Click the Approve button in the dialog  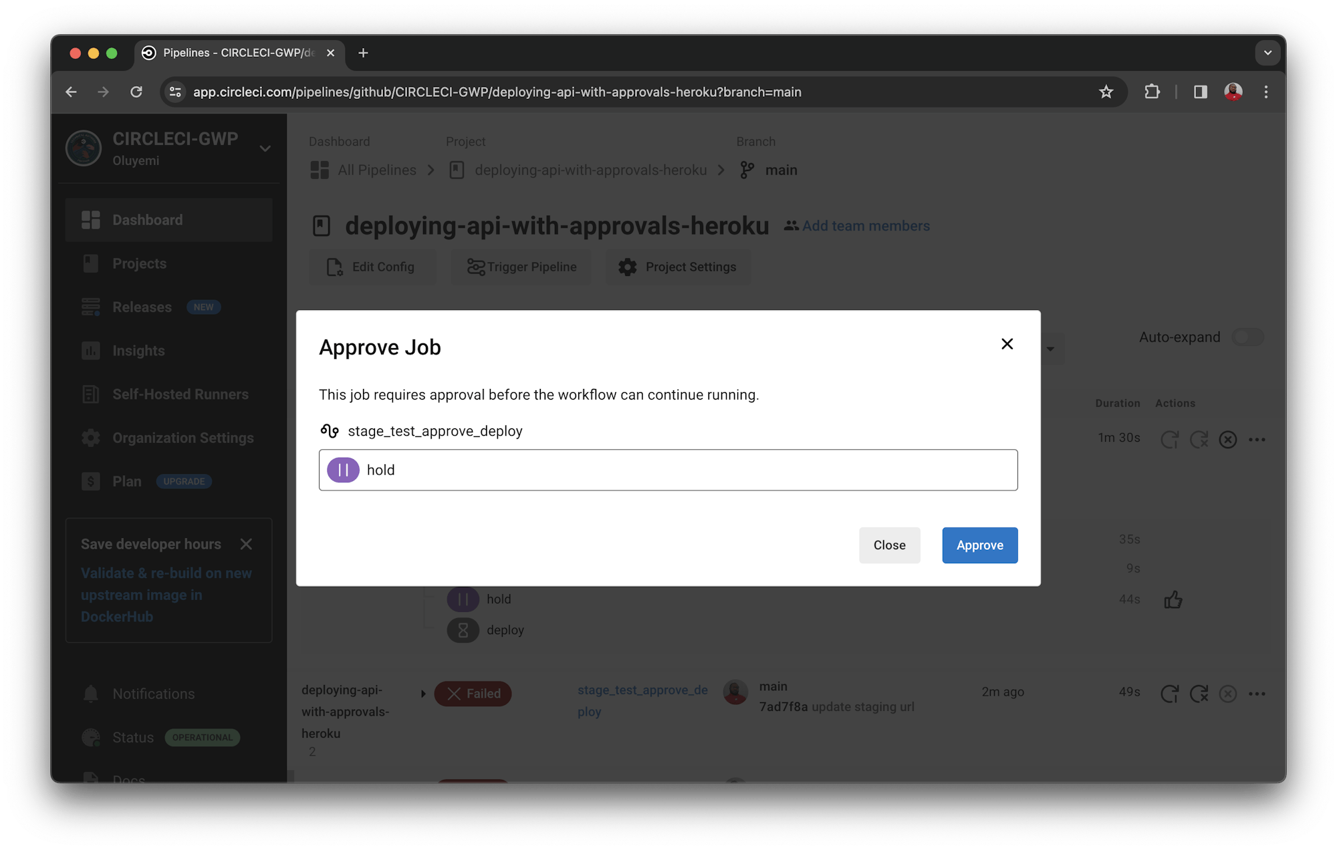click(x=979, y=545)
